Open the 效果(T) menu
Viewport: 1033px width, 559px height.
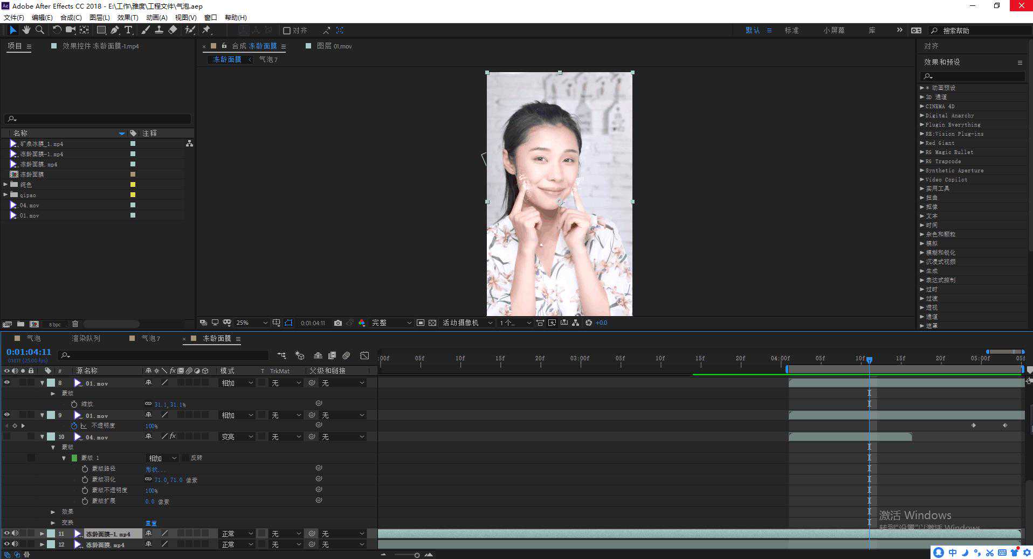pos(128,17)
